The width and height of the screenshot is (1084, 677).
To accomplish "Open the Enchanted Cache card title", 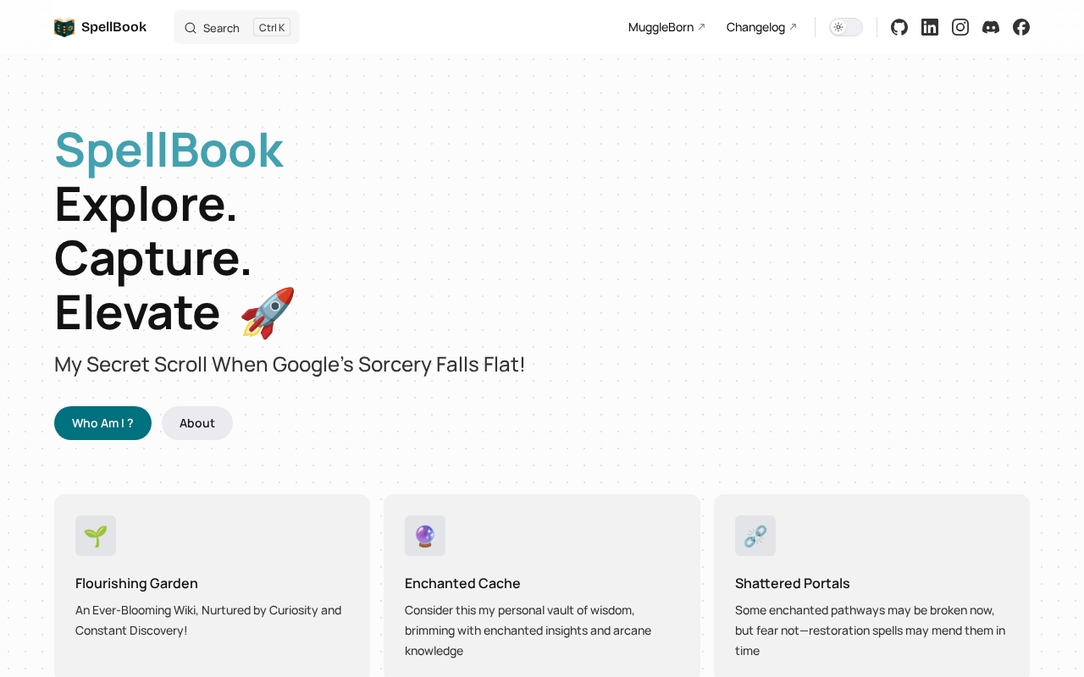I will [462, 583].
